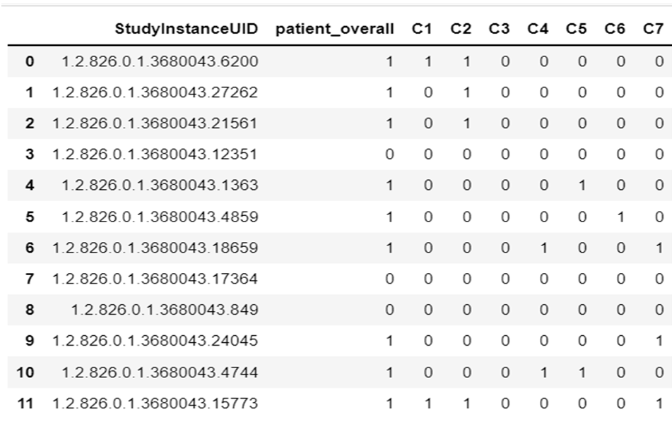Select UID cell ending in 12351
Viewport: 672px width, 424px height.
click(x=155, y=155)
